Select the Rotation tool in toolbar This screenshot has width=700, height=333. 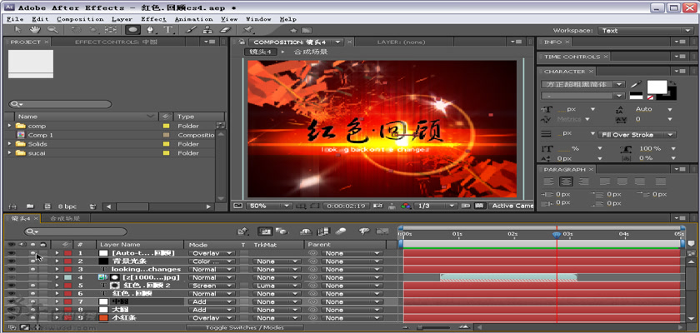tap(76, 30)
